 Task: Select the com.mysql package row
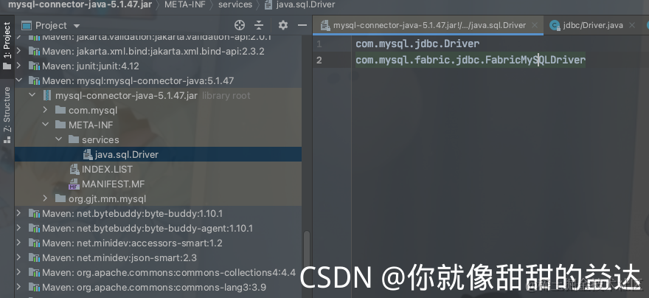(x=158, y=110)
